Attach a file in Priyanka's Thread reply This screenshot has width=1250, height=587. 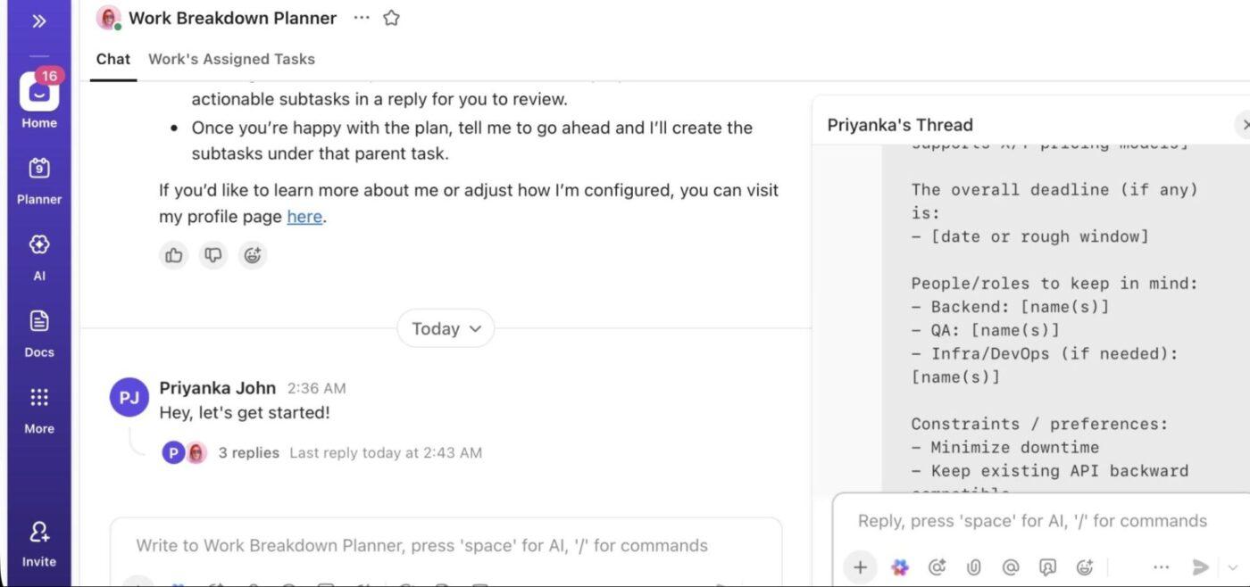pyautogui.click(x=973, y=566)
